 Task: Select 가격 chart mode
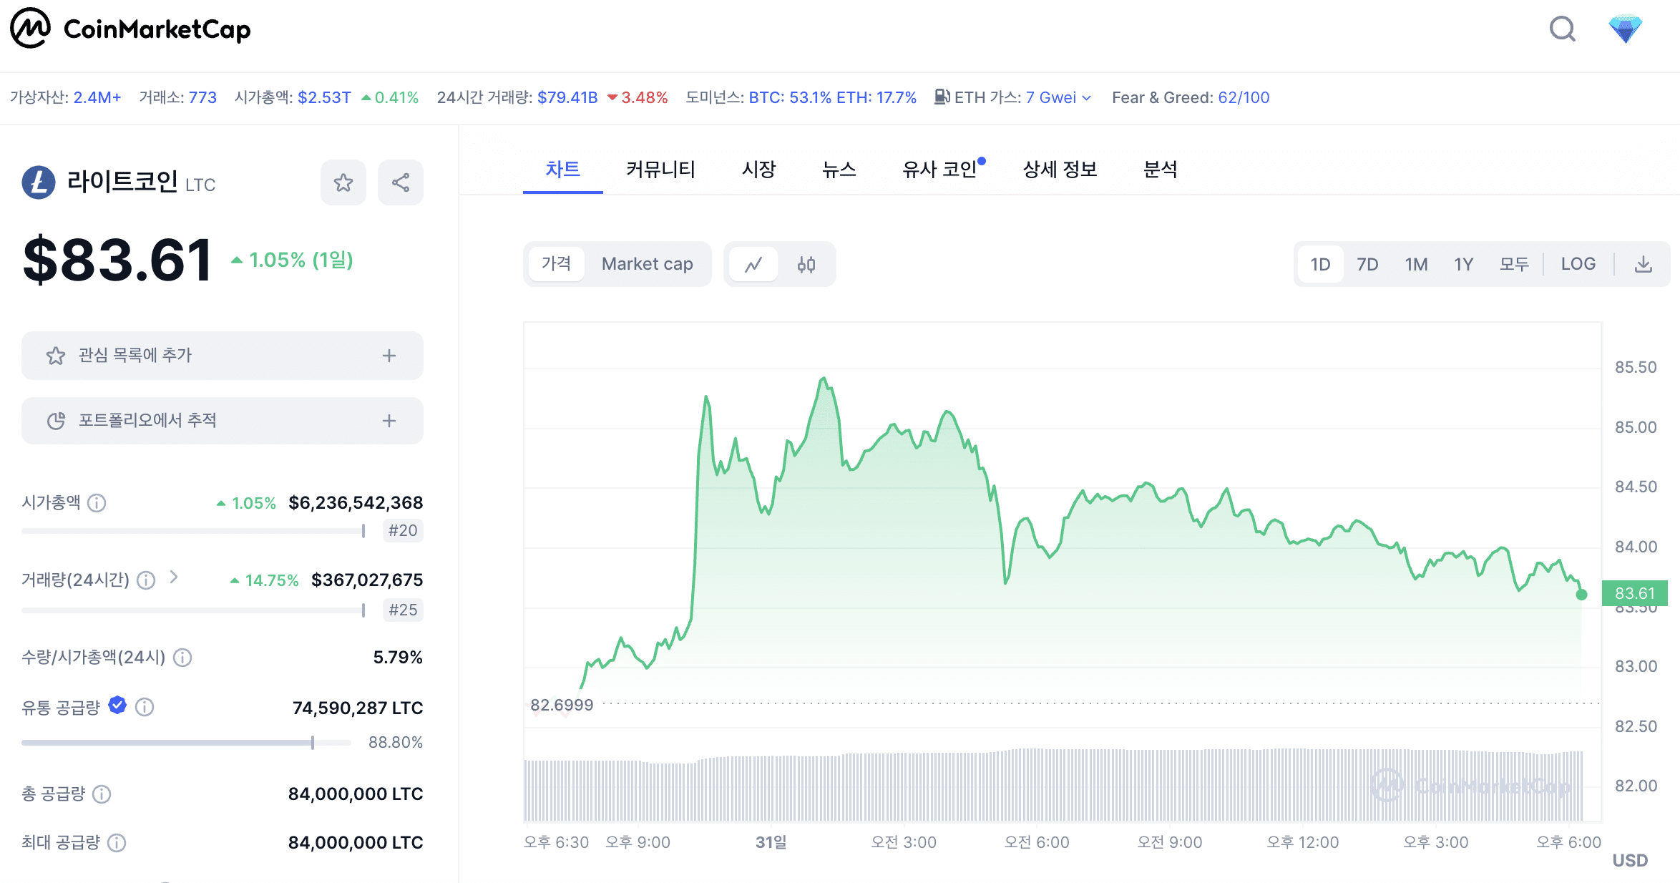tap(556, 264)
